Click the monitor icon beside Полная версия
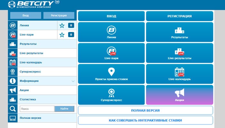Screen dimensions: 225x128 pyautogui.click(x=13, y=118)
